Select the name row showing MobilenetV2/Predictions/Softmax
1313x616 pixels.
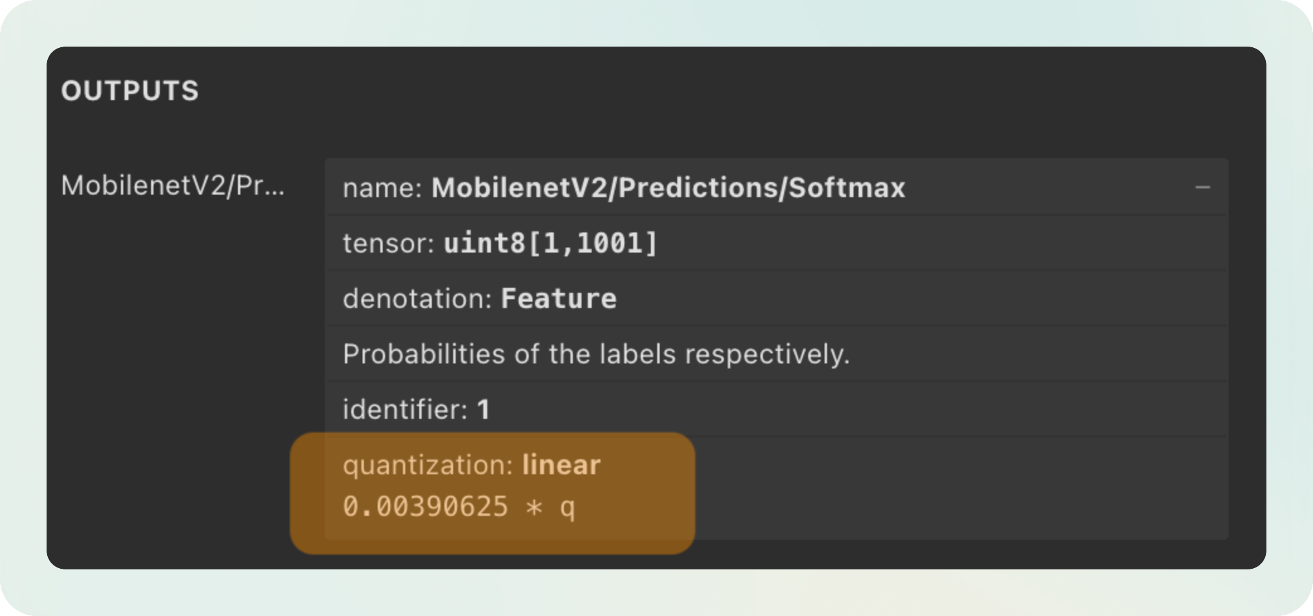[623, 187]
